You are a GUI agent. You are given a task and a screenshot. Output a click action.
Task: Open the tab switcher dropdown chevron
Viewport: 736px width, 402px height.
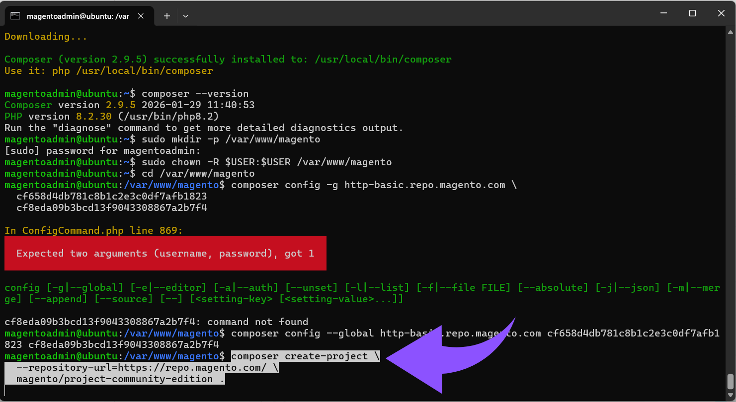(x=185, y=15)
